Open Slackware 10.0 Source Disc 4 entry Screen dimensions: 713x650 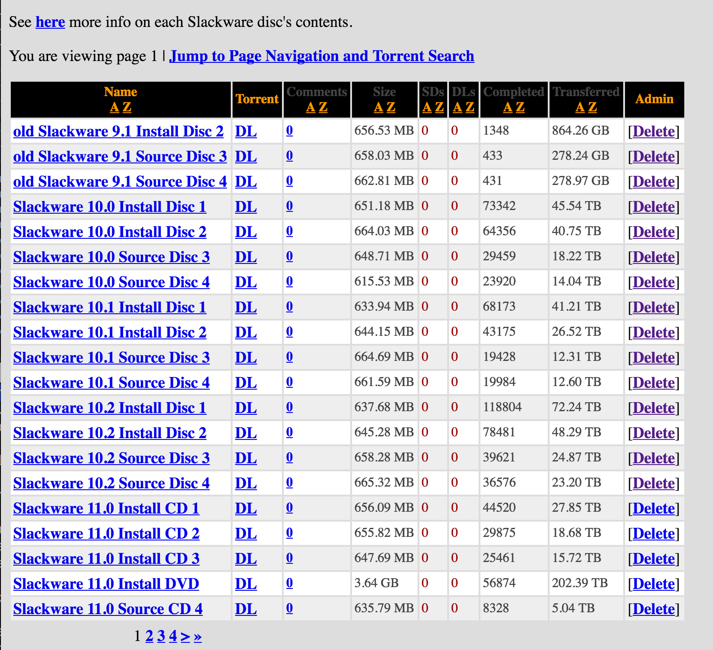[111, 282]
